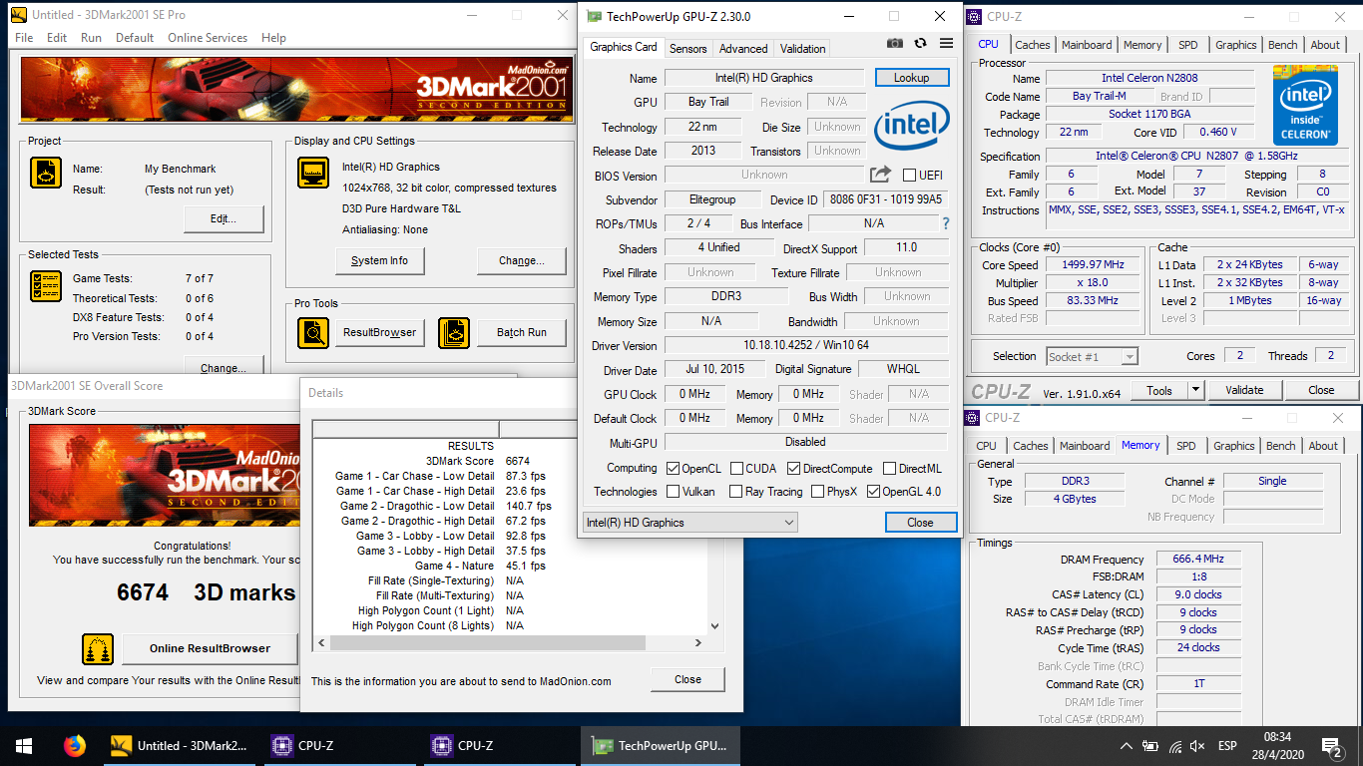Toggle Ray Tracing checkbox

click(x=736, y=491)
